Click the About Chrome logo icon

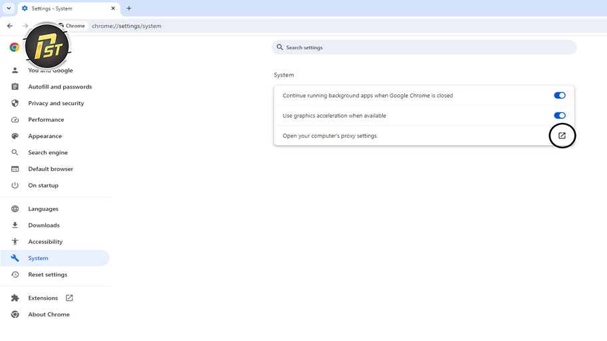pos(15,314)
